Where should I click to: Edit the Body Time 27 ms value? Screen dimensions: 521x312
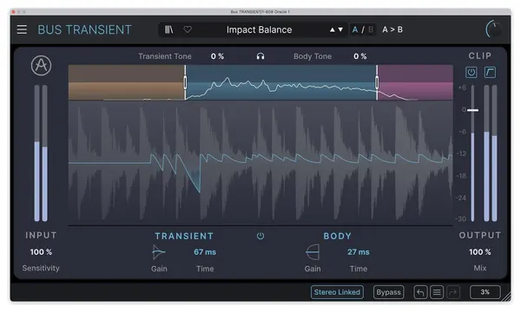click(358, 252)
